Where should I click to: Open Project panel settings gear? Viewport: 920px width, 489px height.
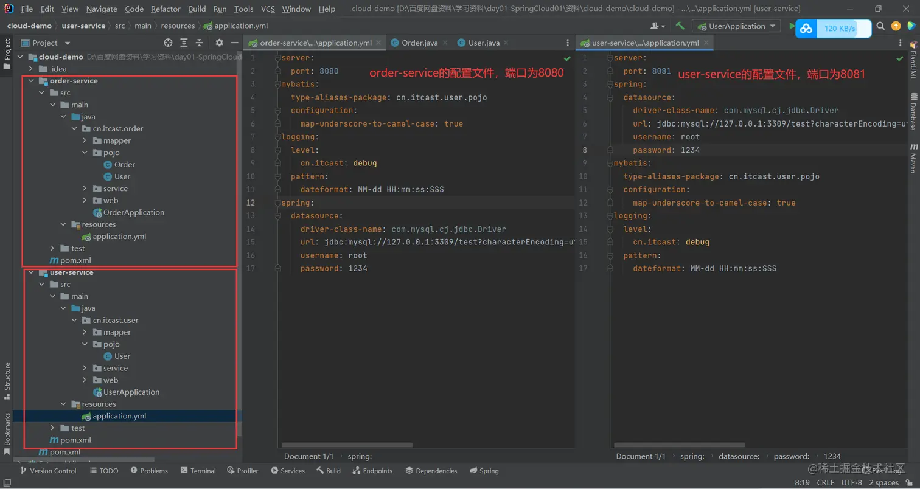click(220, 43)
